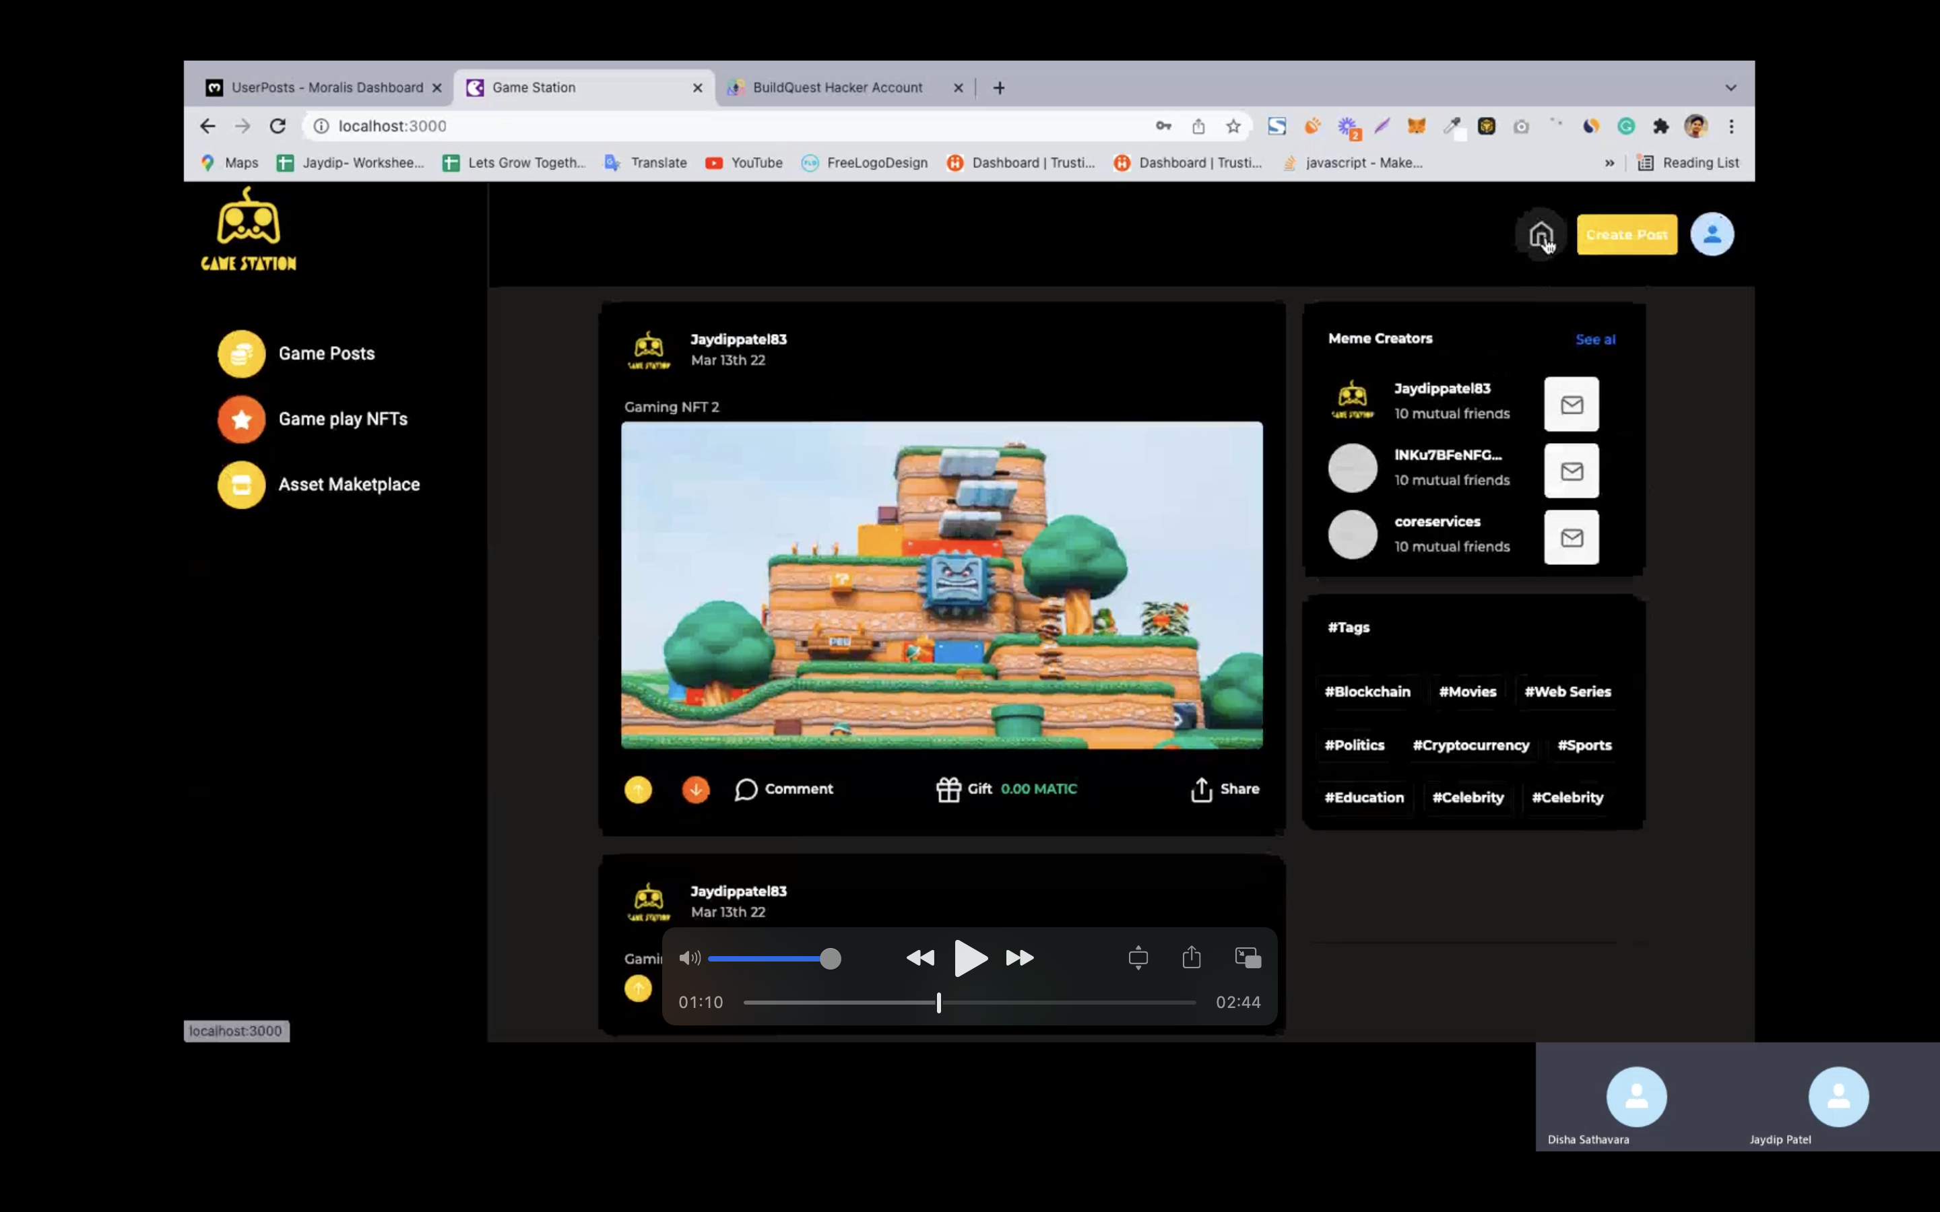The width and height of the screenshot is (1940, 1212).
Task: Rewind the video in the player overlay
Action: [920, 958]
